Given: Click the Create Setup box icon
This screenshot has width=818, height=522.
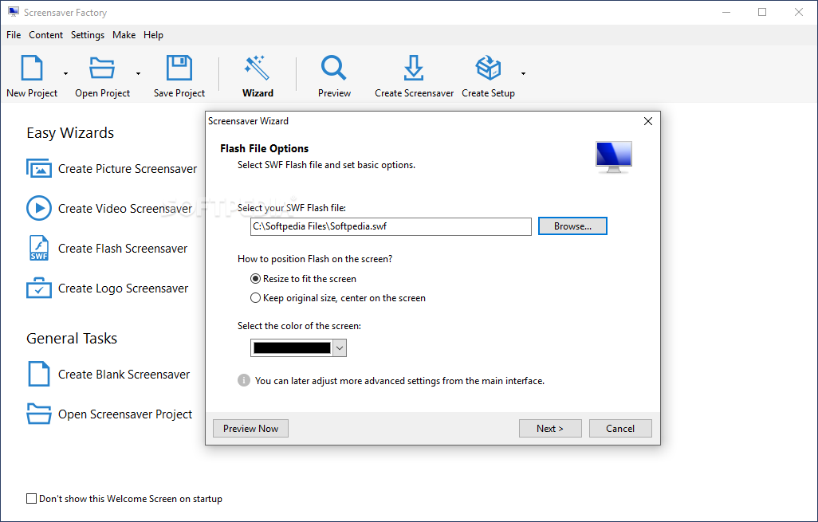Looking at the screenshot, I should tap(488, 68).
